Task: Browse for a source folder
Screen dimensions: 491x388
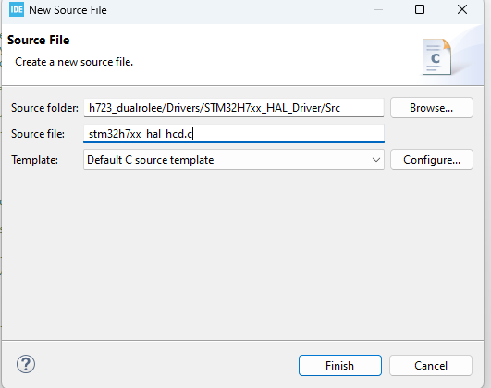Action: coord(432,108)
